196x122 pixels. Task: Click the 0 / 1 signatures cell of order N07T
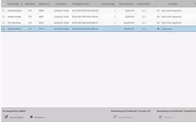[144, 29]
